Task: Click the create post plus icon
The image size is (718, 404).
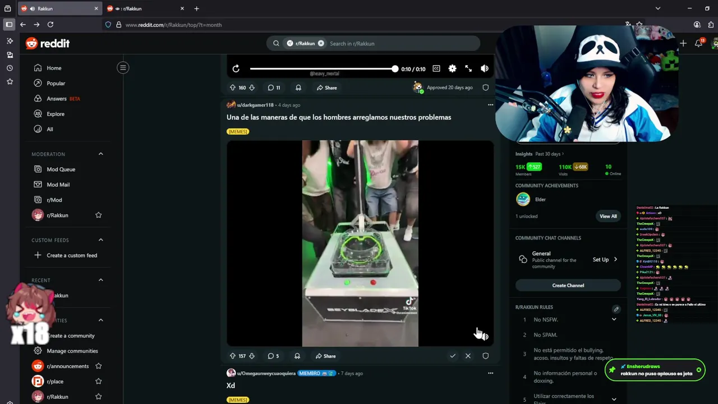Action: (683, 43)
